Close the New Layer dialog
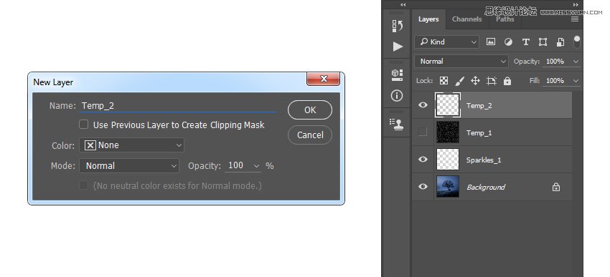The width and height of the screenshot is (610, 277). click(x=323, y=79)
